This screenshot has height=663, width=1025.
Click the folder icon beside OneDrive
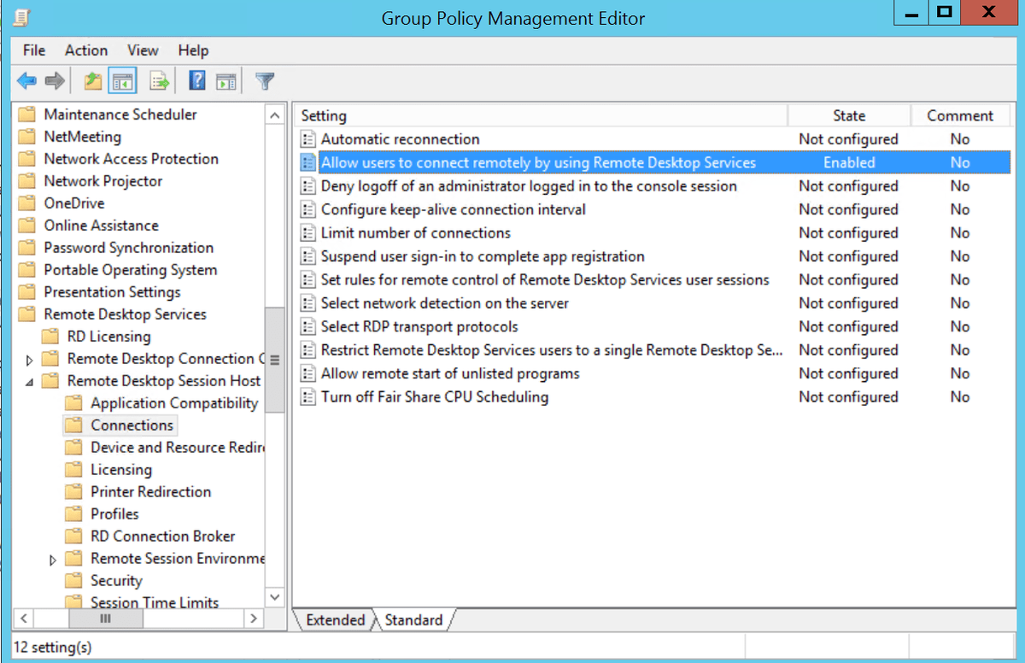coord(27,203)
